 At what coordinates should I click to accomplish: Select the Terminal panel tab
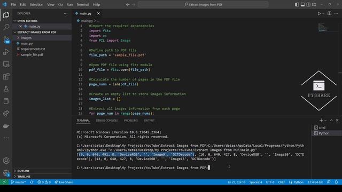[x=83, y=121]
